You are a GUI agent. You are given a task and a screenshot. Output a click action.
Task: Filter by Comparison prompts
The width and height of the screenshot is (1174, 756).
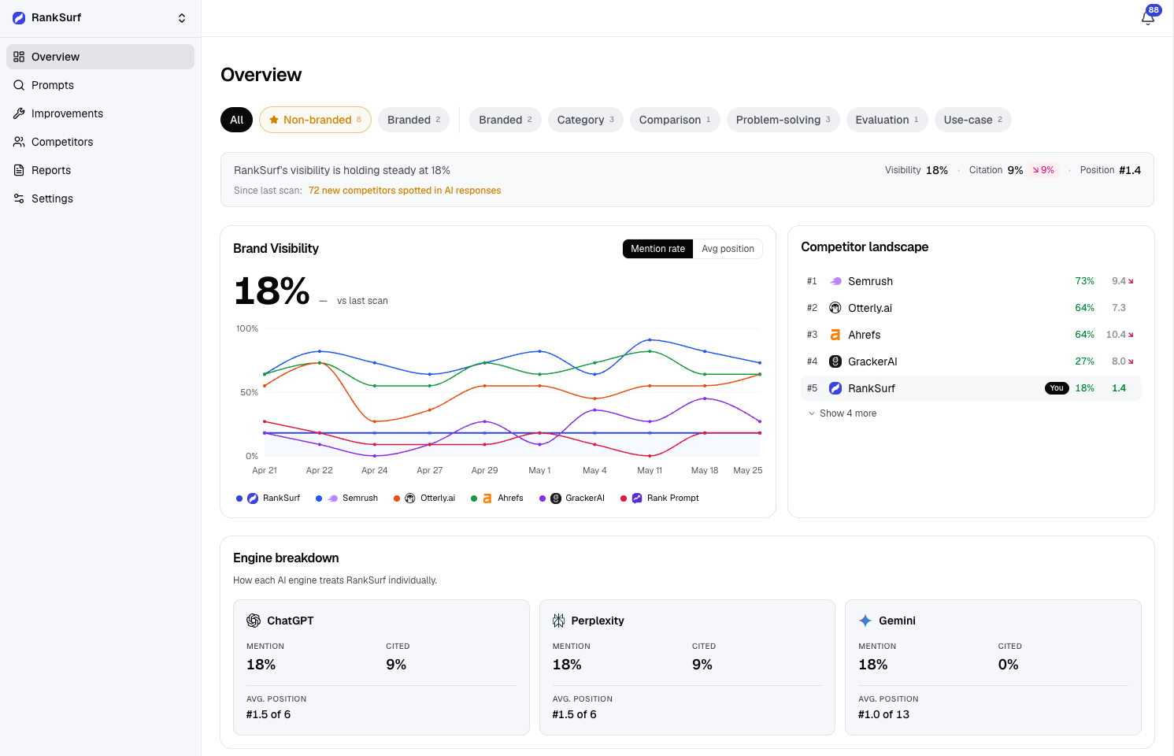675,120
